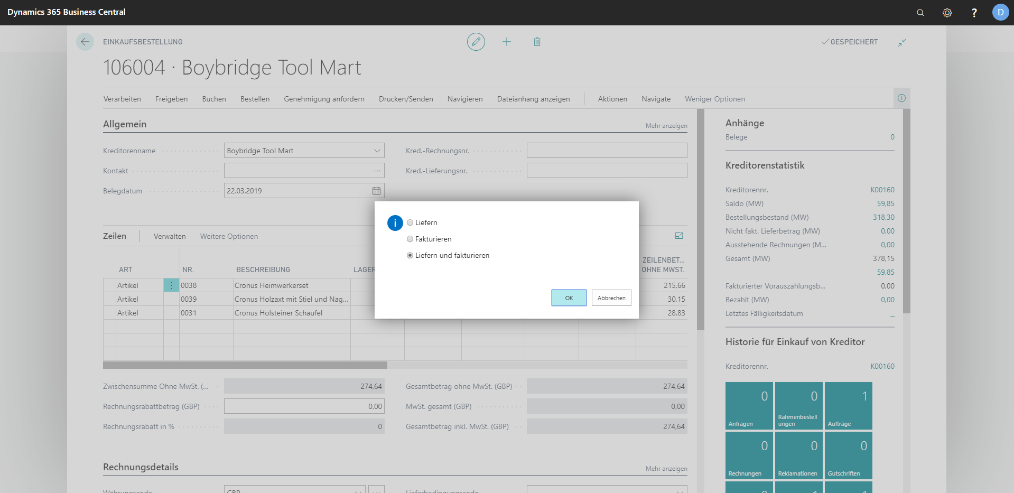
Task: Open the Buchen menu
Action: 214,99
